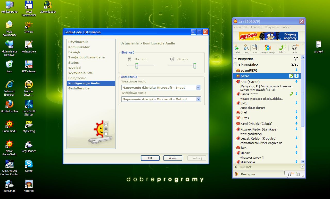Select ASUS WLAN Control Center icon
The image size is (330, 199).
point(9,168)
